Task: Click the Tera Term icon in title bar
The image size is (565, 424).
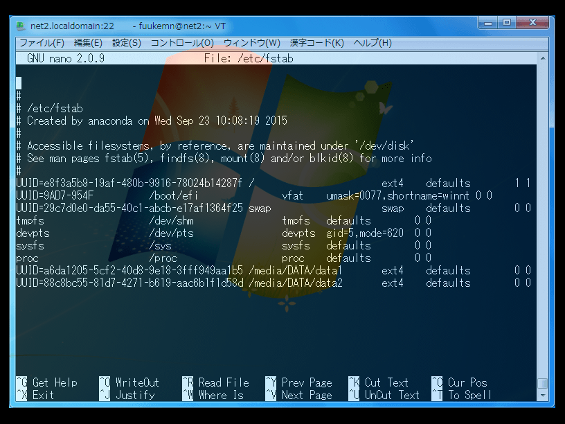Action: tap(21, 26)
